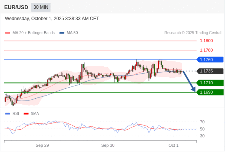Click the MA 20 + Bollinger Bands legend swatch

(8, 33)
